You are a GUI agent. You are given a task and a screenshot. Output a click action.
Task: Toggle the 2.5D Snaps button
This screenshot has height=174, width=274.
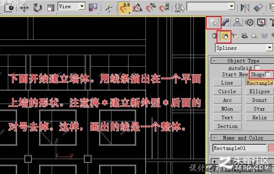tap(124, 8)
